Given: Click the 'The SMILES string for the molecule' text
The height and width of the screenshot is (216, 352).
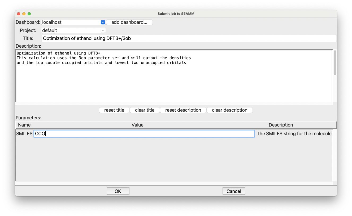Looking at the screenshot, I should point(294,134).
